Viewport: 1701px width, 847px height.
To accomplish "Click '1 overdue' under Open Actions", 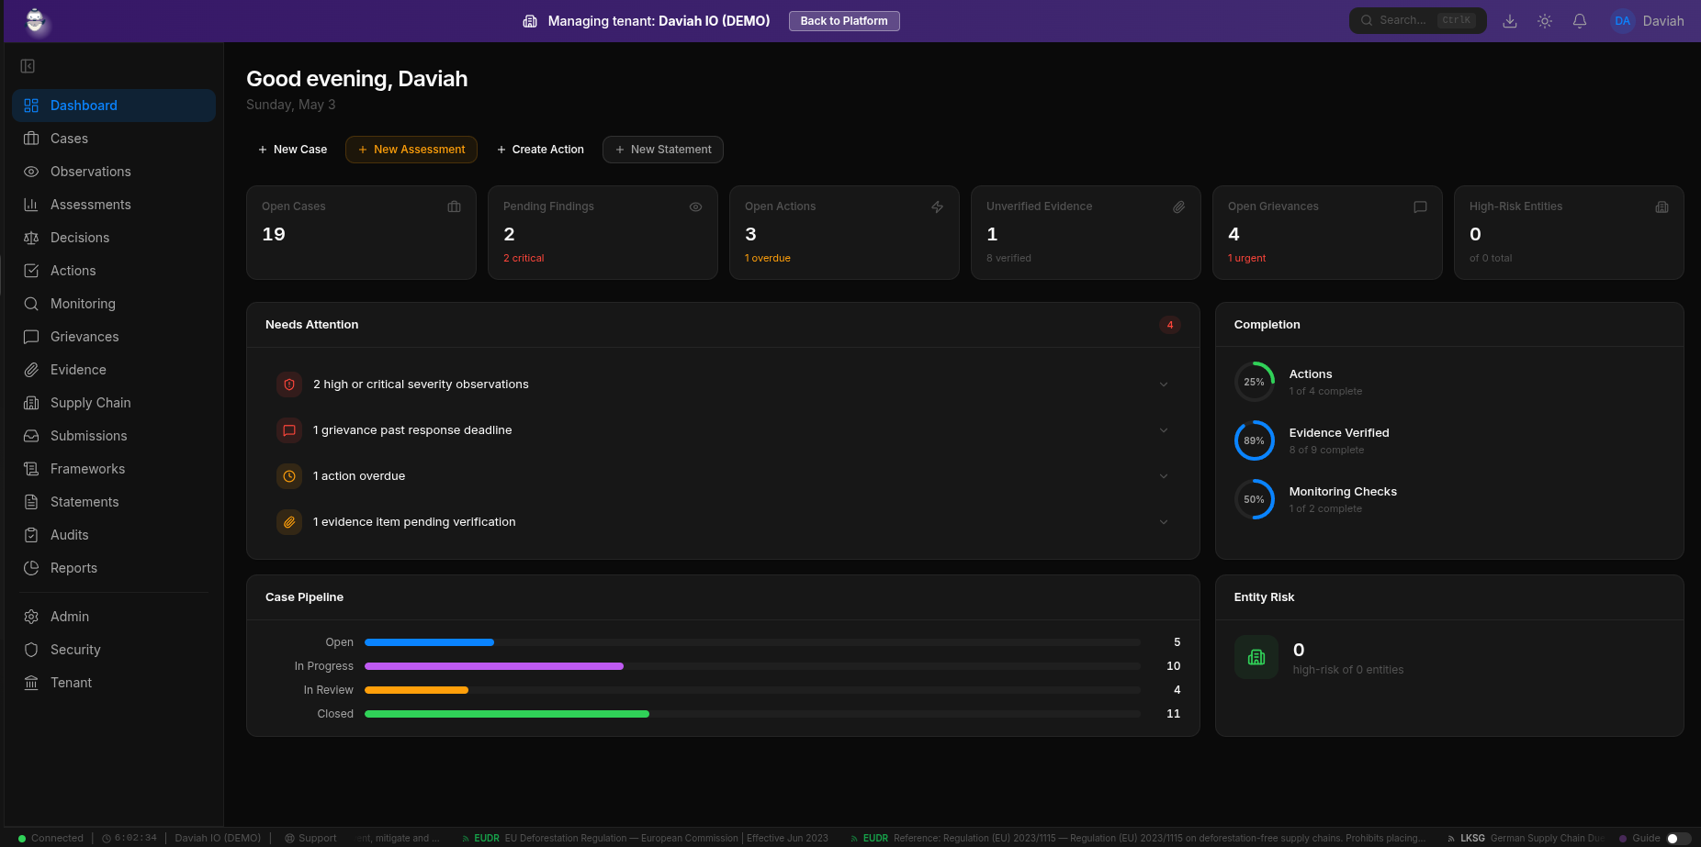I will coord(768,258).
